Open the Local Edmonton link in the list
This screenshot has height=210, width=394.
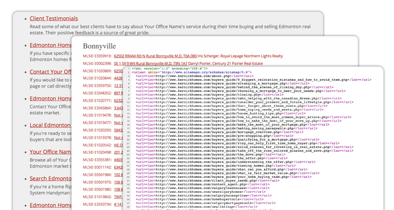click(x=50, y=125)
